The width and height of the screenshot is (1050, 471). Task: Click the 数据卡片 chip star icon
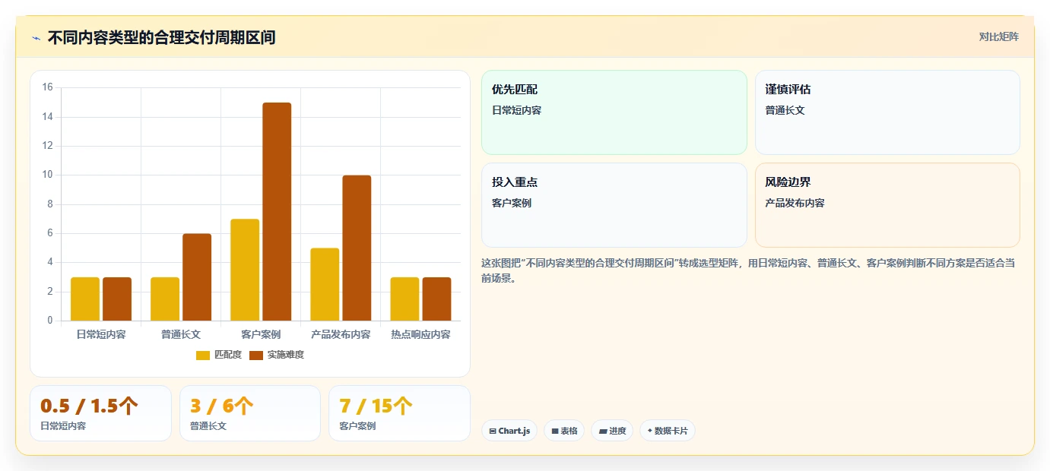pyautogui.click(x=649, y=431)
